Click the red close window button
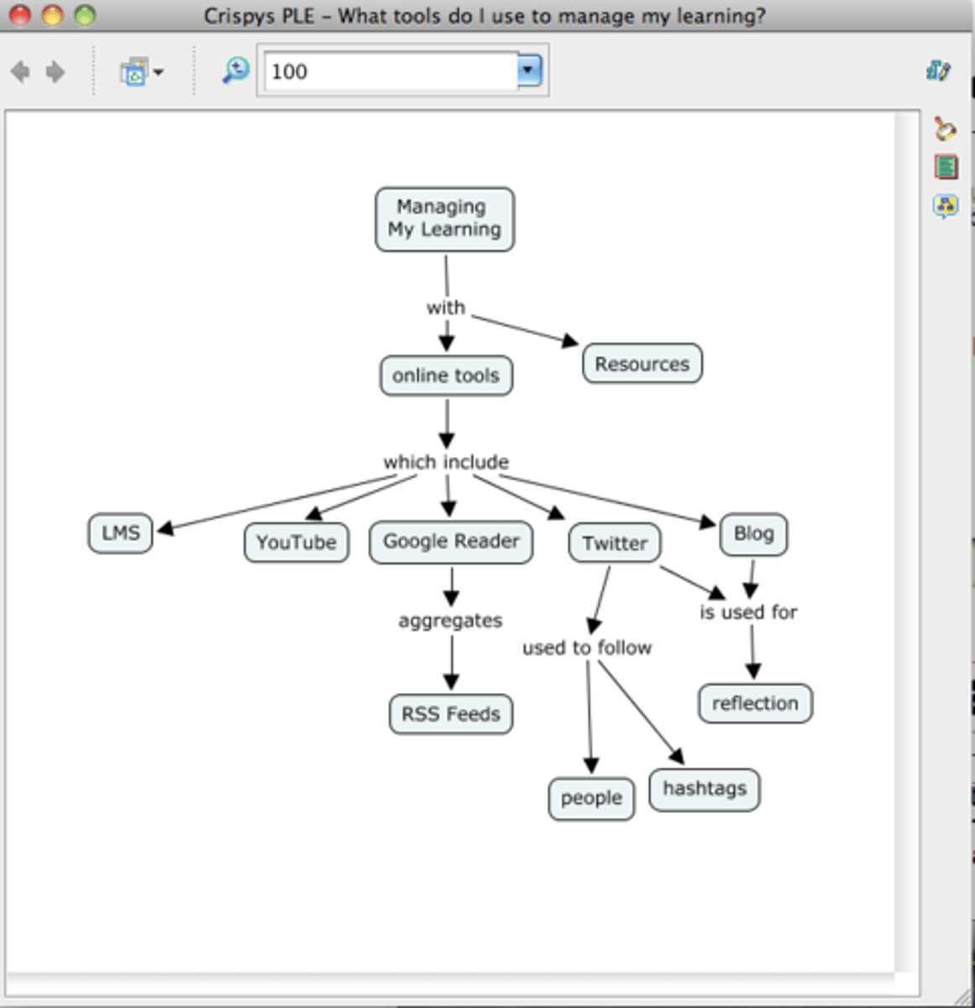Screen dimensions: 975x1008 [20, 15]
